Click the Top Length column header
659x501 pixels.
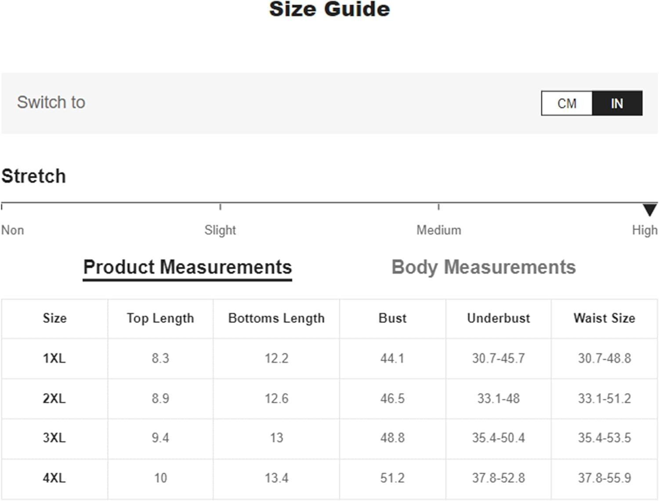[160, 318]
